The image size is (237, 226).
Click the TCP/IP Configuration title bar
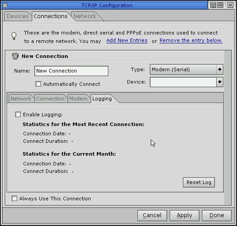pyautogui.click(x=107, y=5)
